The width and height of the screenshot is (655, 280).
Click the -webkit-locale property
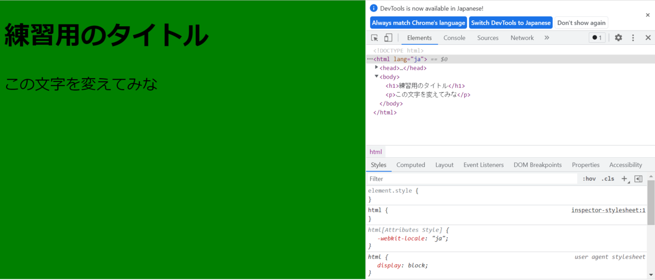point(400,238)
